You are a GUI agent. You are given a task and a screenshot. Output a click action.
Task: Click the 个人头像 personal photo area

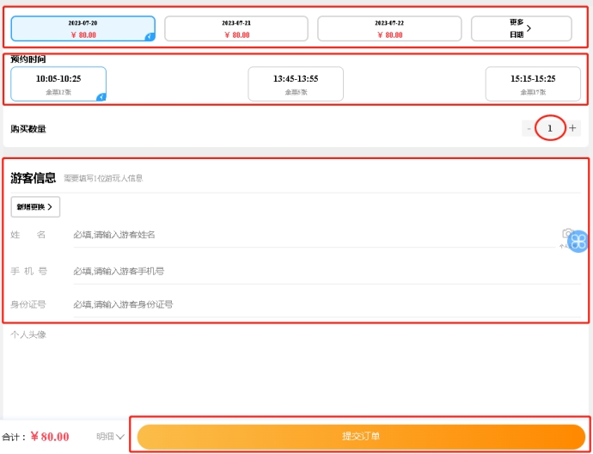pos(28,334)
